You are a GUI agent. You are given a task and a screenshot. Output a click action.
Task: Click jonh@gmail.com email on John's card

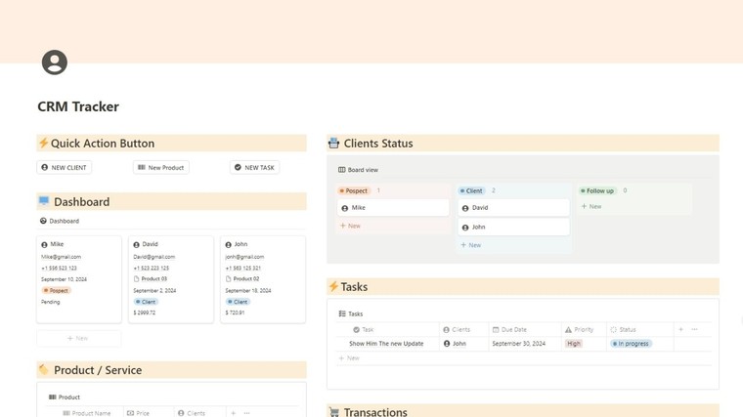[x=244, y=257]
